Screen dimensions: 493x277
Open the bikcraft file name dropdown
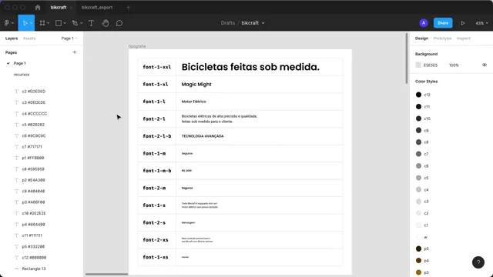253,23
